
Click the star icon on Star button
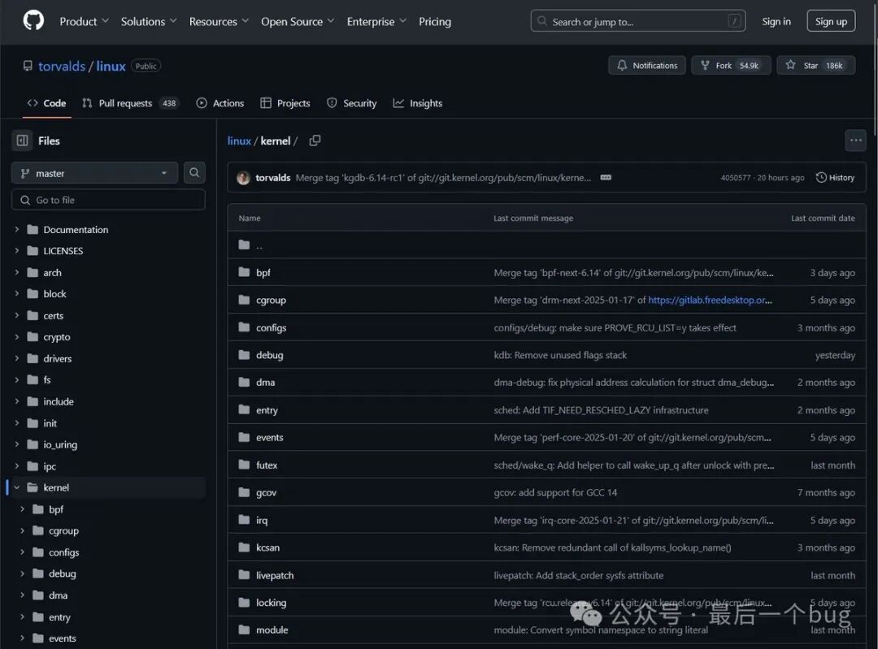coord(790,65)
